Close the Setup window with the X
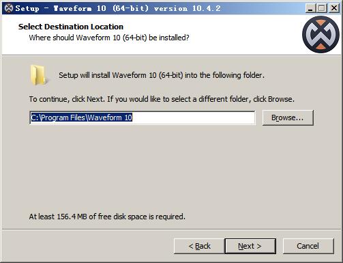The width and height of the screenshot is (343, 263). tap(333, 8)
